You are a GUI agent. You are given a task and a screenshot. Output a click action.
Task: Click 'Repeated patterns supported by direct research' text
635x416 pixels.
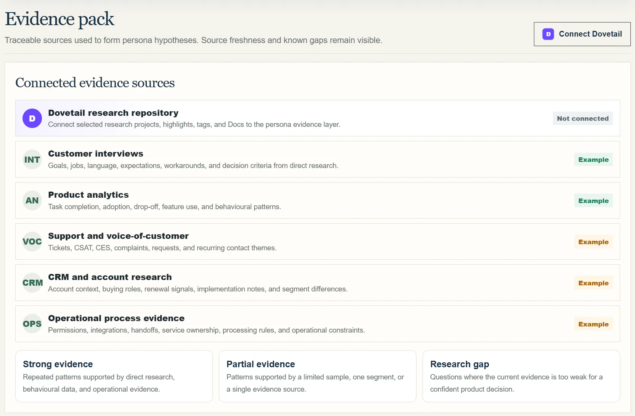(99, 383)
